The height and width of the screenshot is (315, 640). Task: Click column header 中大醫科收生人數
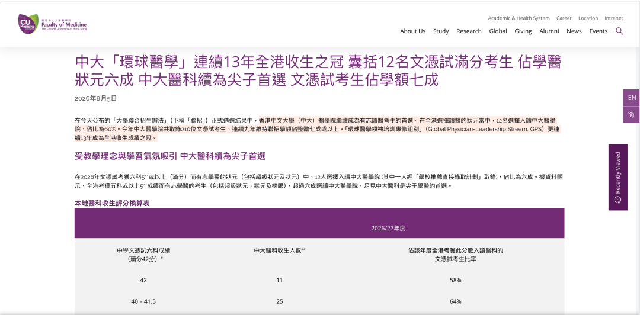tap(280, 250)
